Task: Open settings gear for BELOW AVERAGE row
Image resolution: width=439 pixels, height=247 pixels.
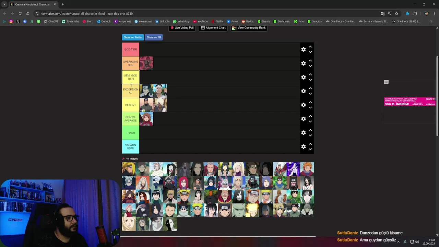Action: tap(304, 119)
